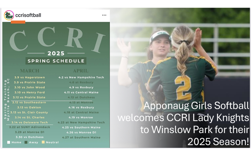This screenshot has width=251, height=156.
Task: Open the ccrisoftball username link
Action: coord(28,15)
